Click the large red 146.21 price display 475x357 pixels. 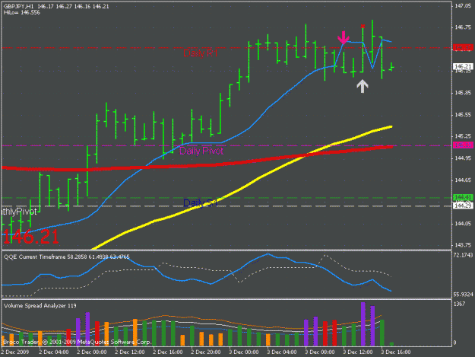pyautogui.click(x=30, y=237)
